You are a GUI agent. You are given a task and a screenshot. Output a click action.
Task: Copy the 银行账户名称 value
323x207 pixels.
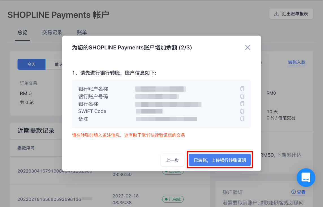242,89
